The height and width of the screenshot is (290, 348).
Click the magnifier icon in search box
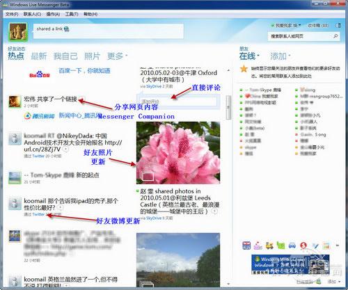335,36
